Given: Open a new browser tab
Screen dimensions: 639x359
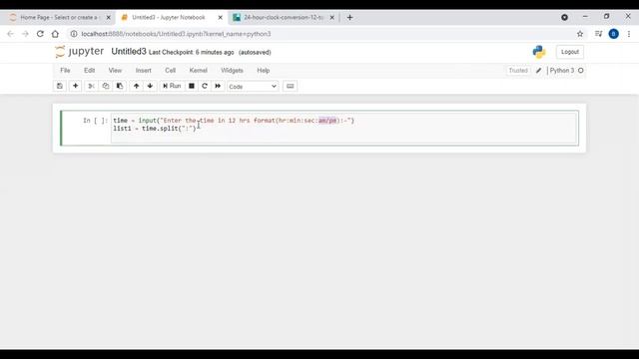Looking at the screenshot, I should pyautogui.click(x=349, y=18).
